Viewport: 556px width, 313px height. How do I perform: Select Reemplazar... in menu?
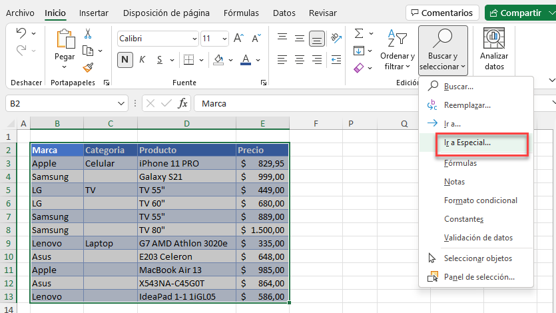pyautogui.click(x=476, y=105)
